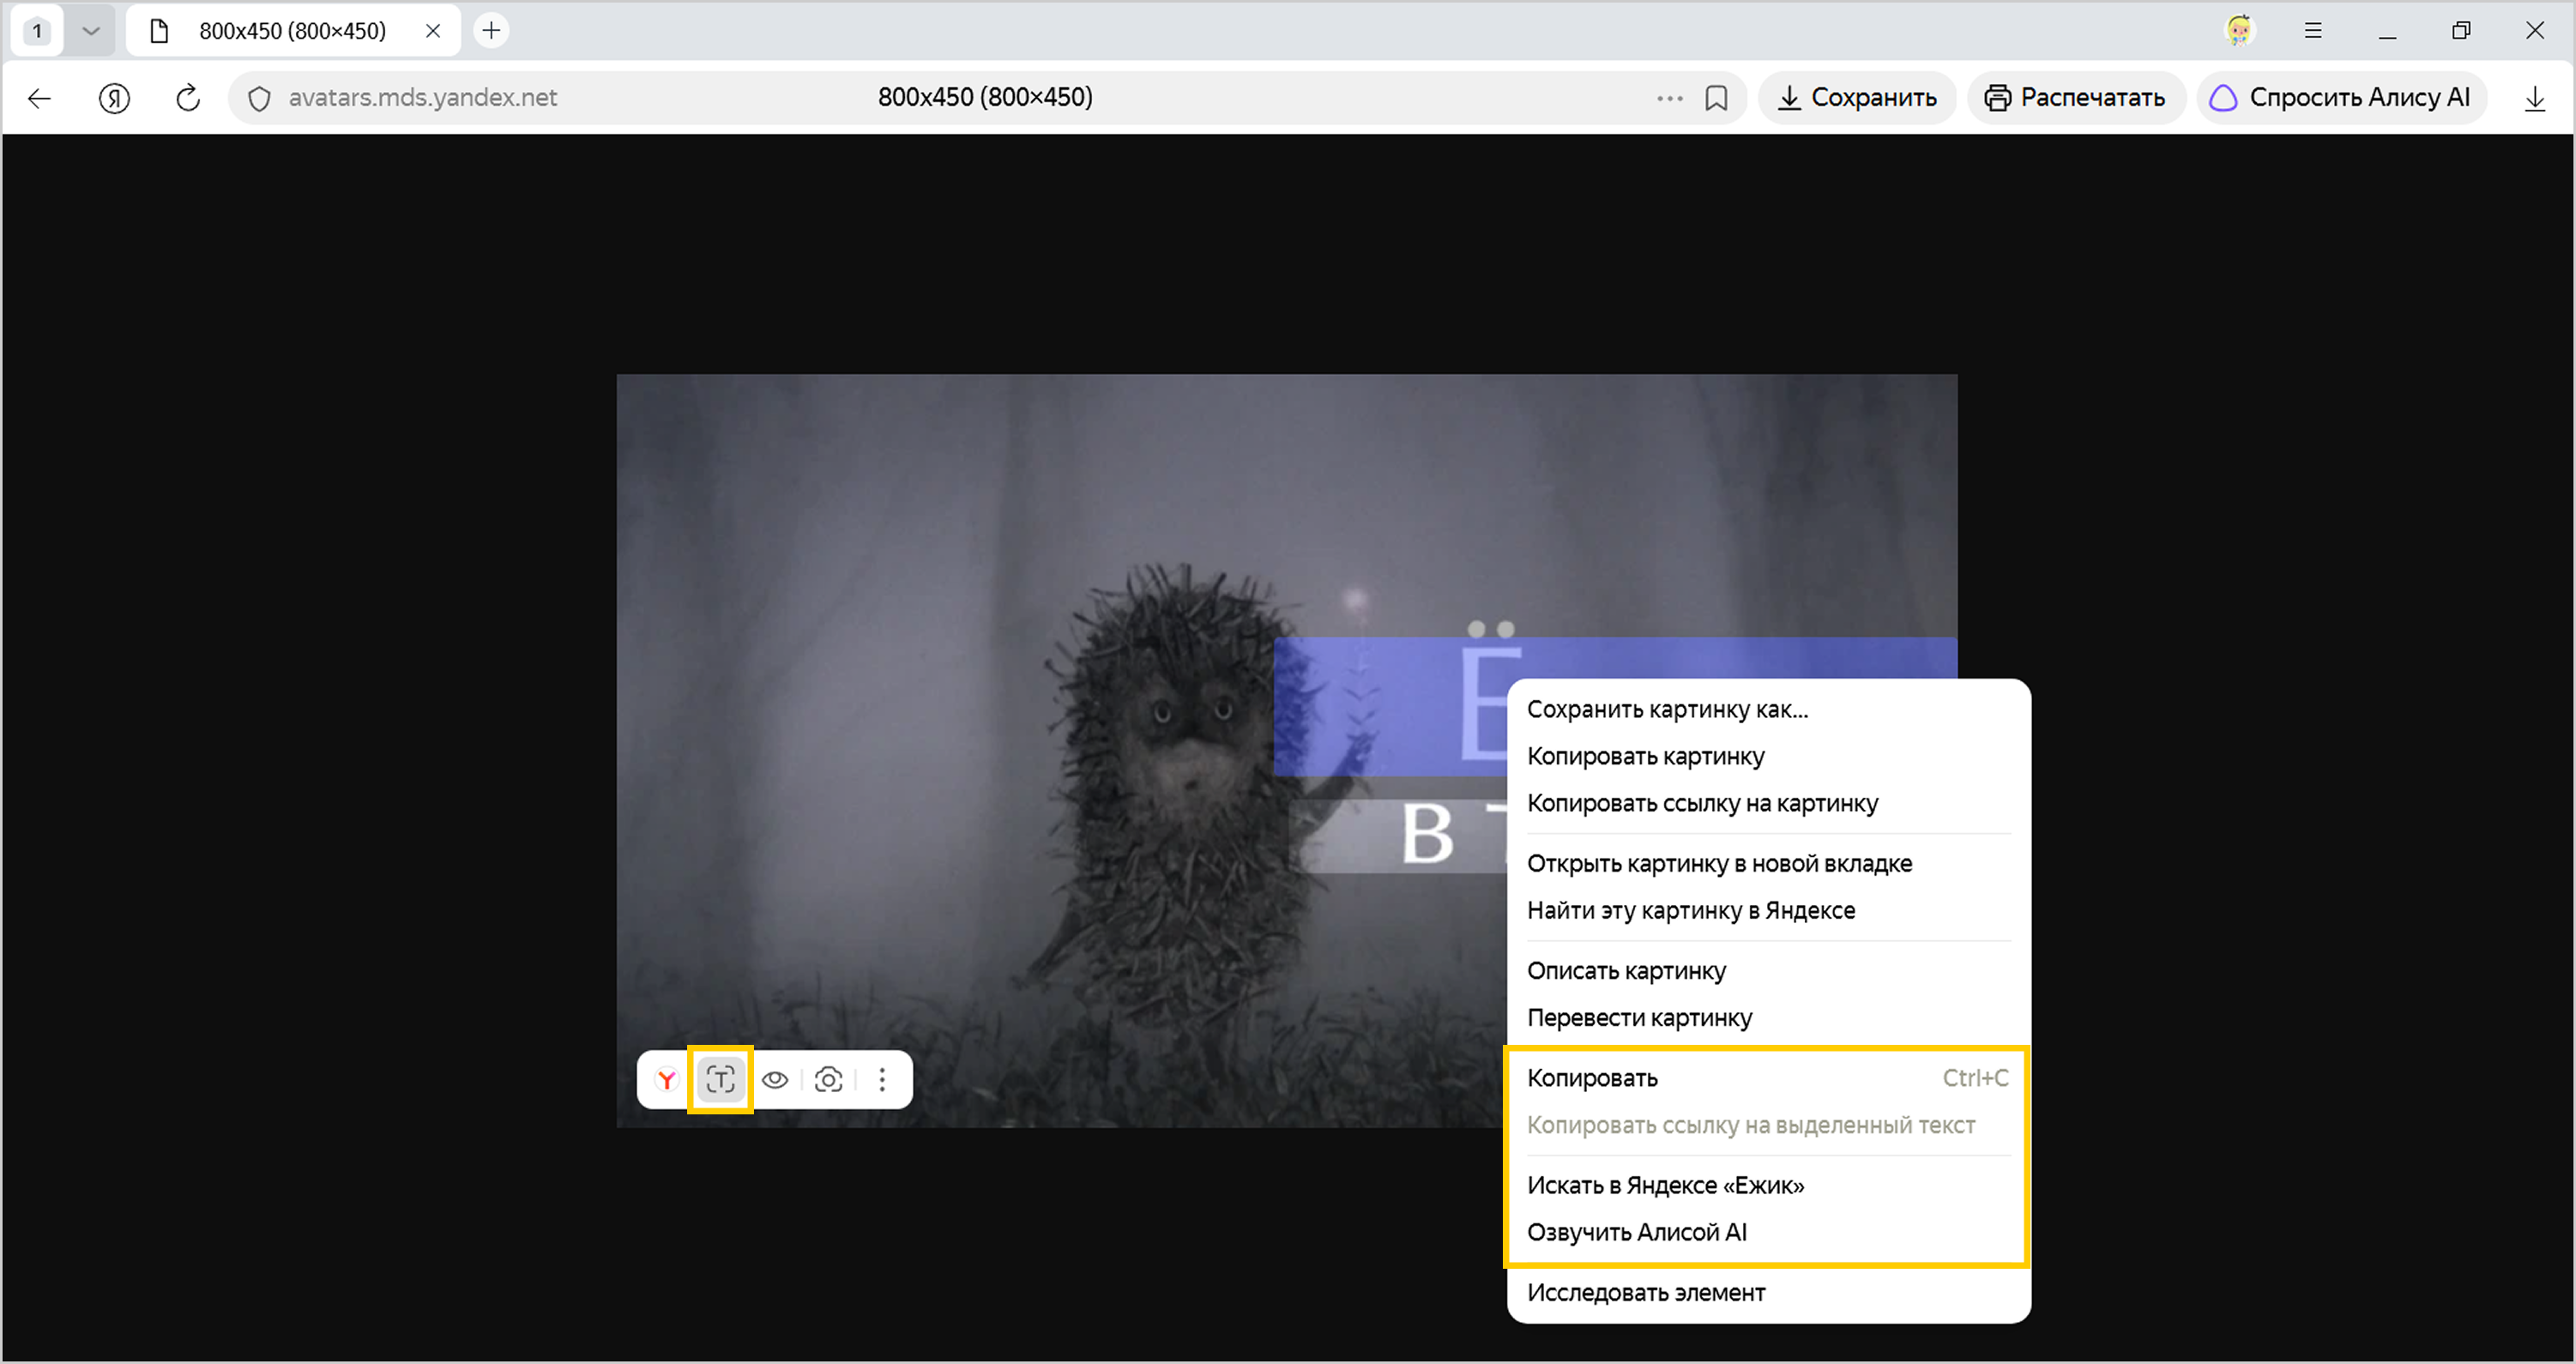Open the browser main menu

2313,30
